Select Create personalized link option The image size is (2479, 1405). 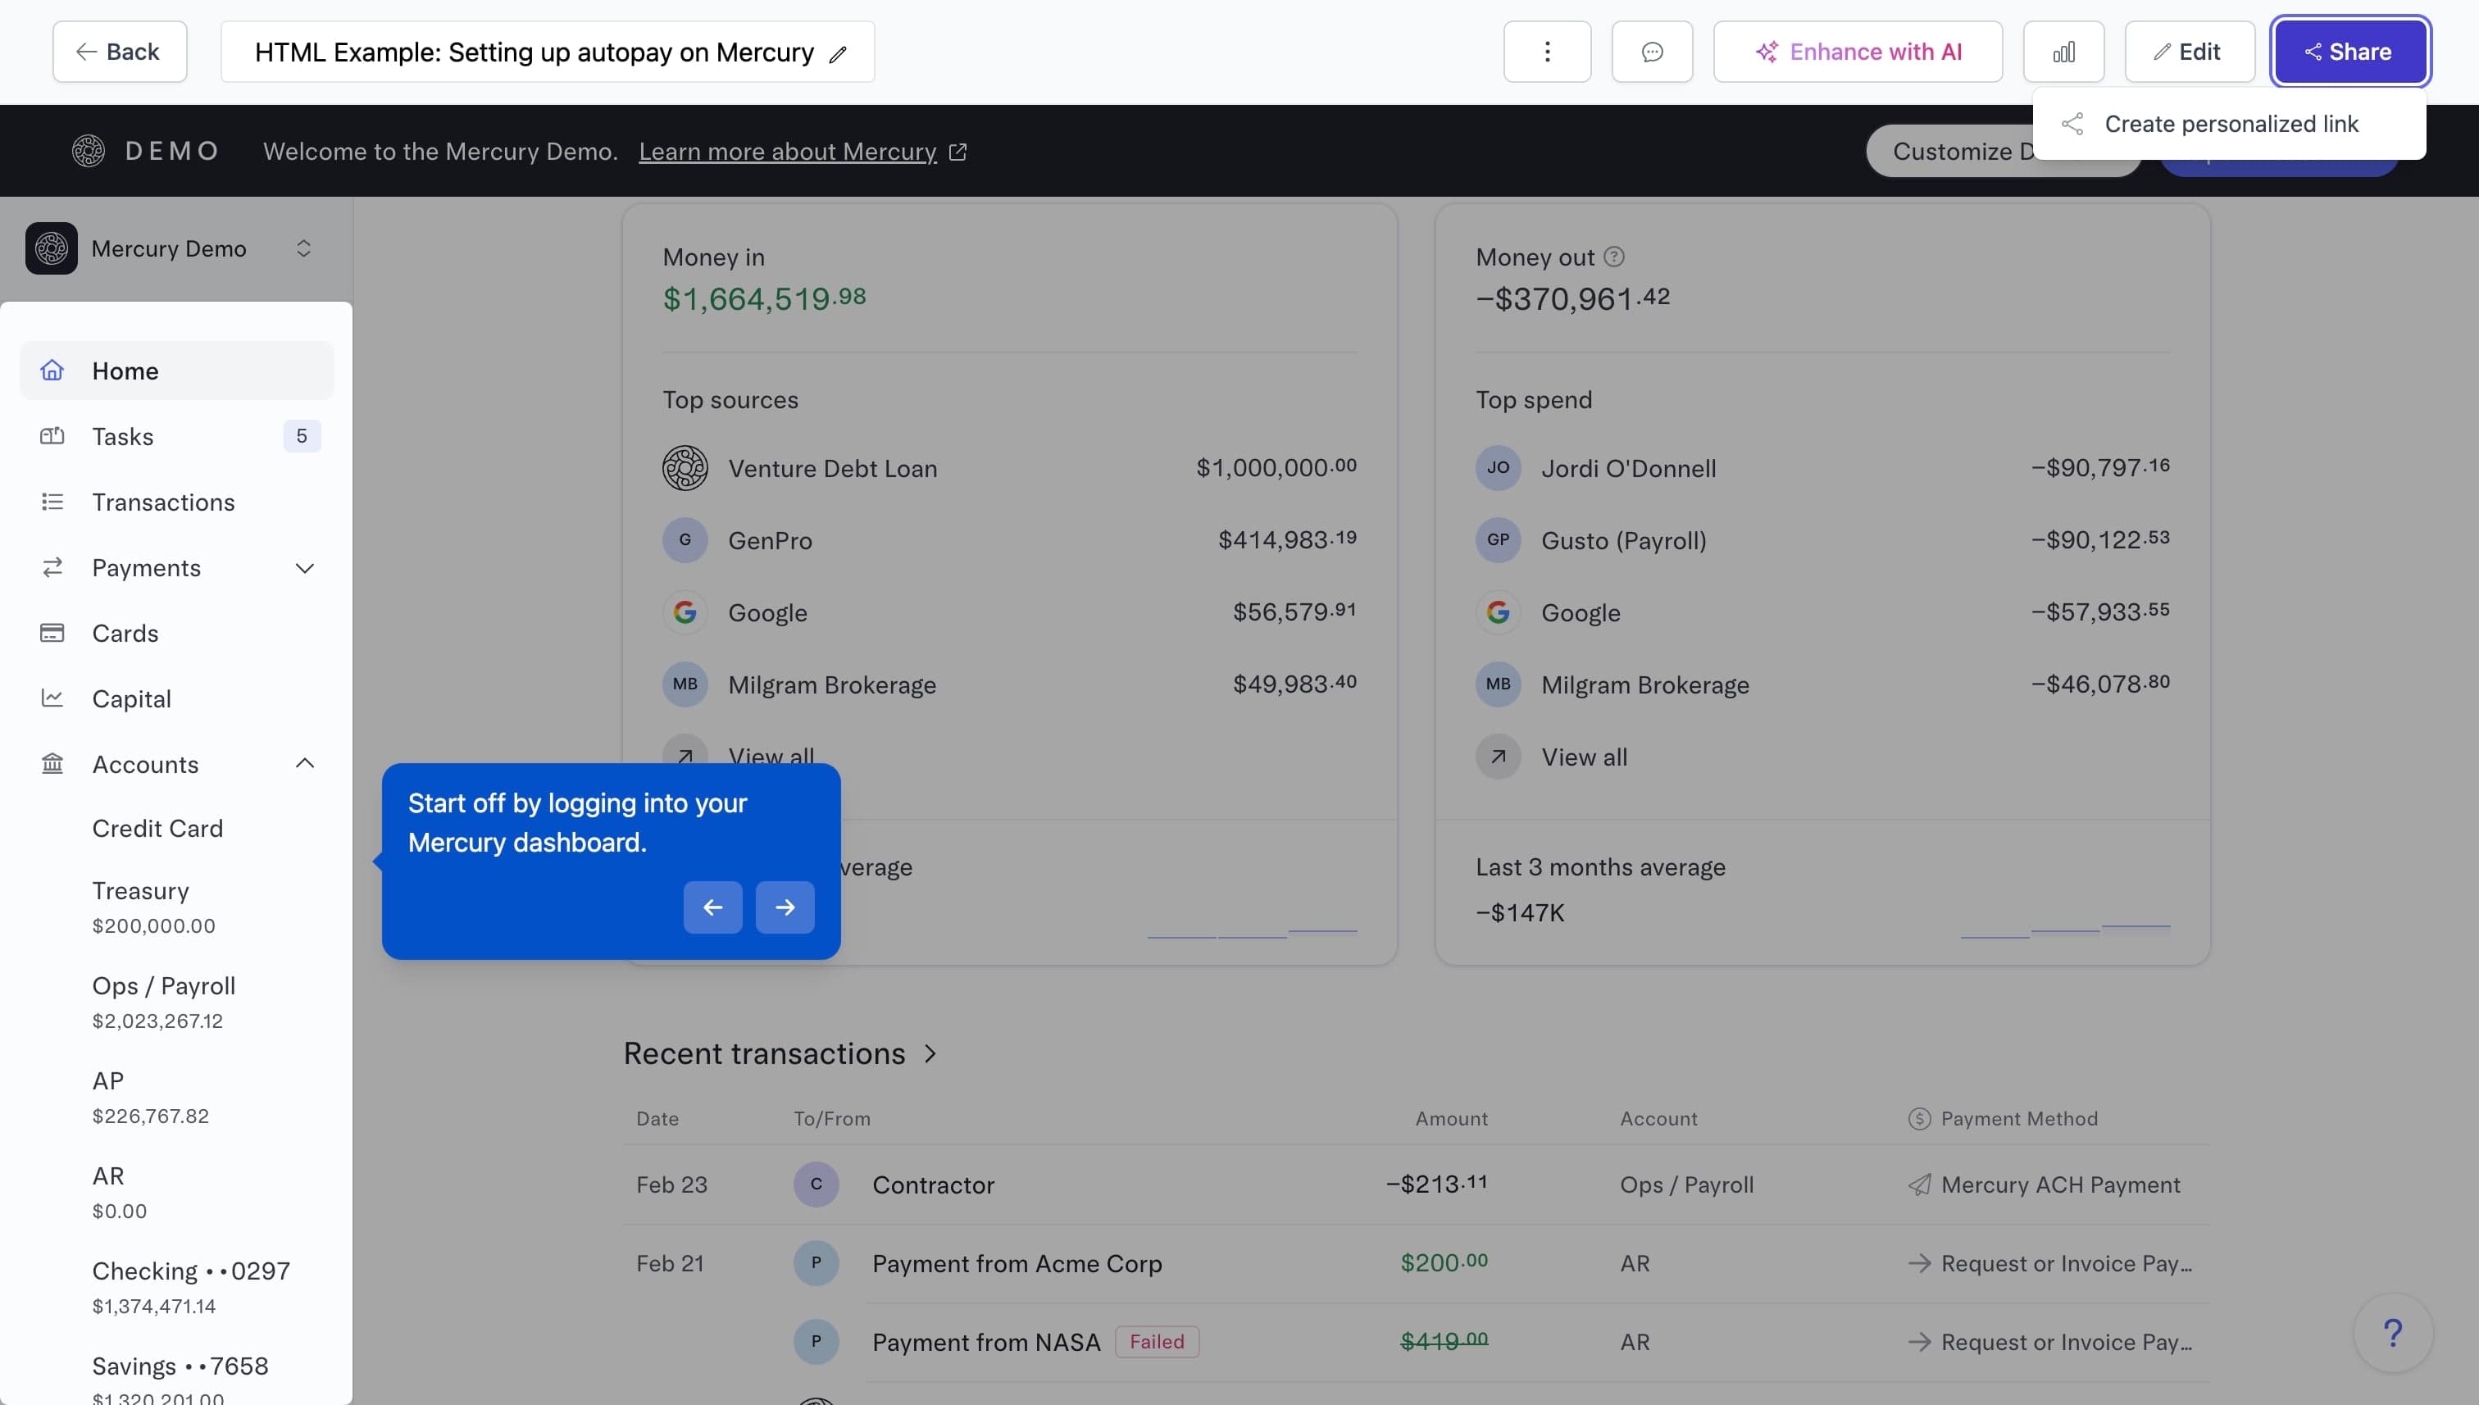pos(2229,124)
